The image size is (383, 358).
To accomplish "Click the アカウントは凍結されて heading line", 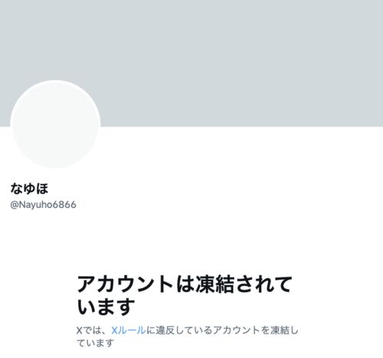I will (x=185, y=284).
